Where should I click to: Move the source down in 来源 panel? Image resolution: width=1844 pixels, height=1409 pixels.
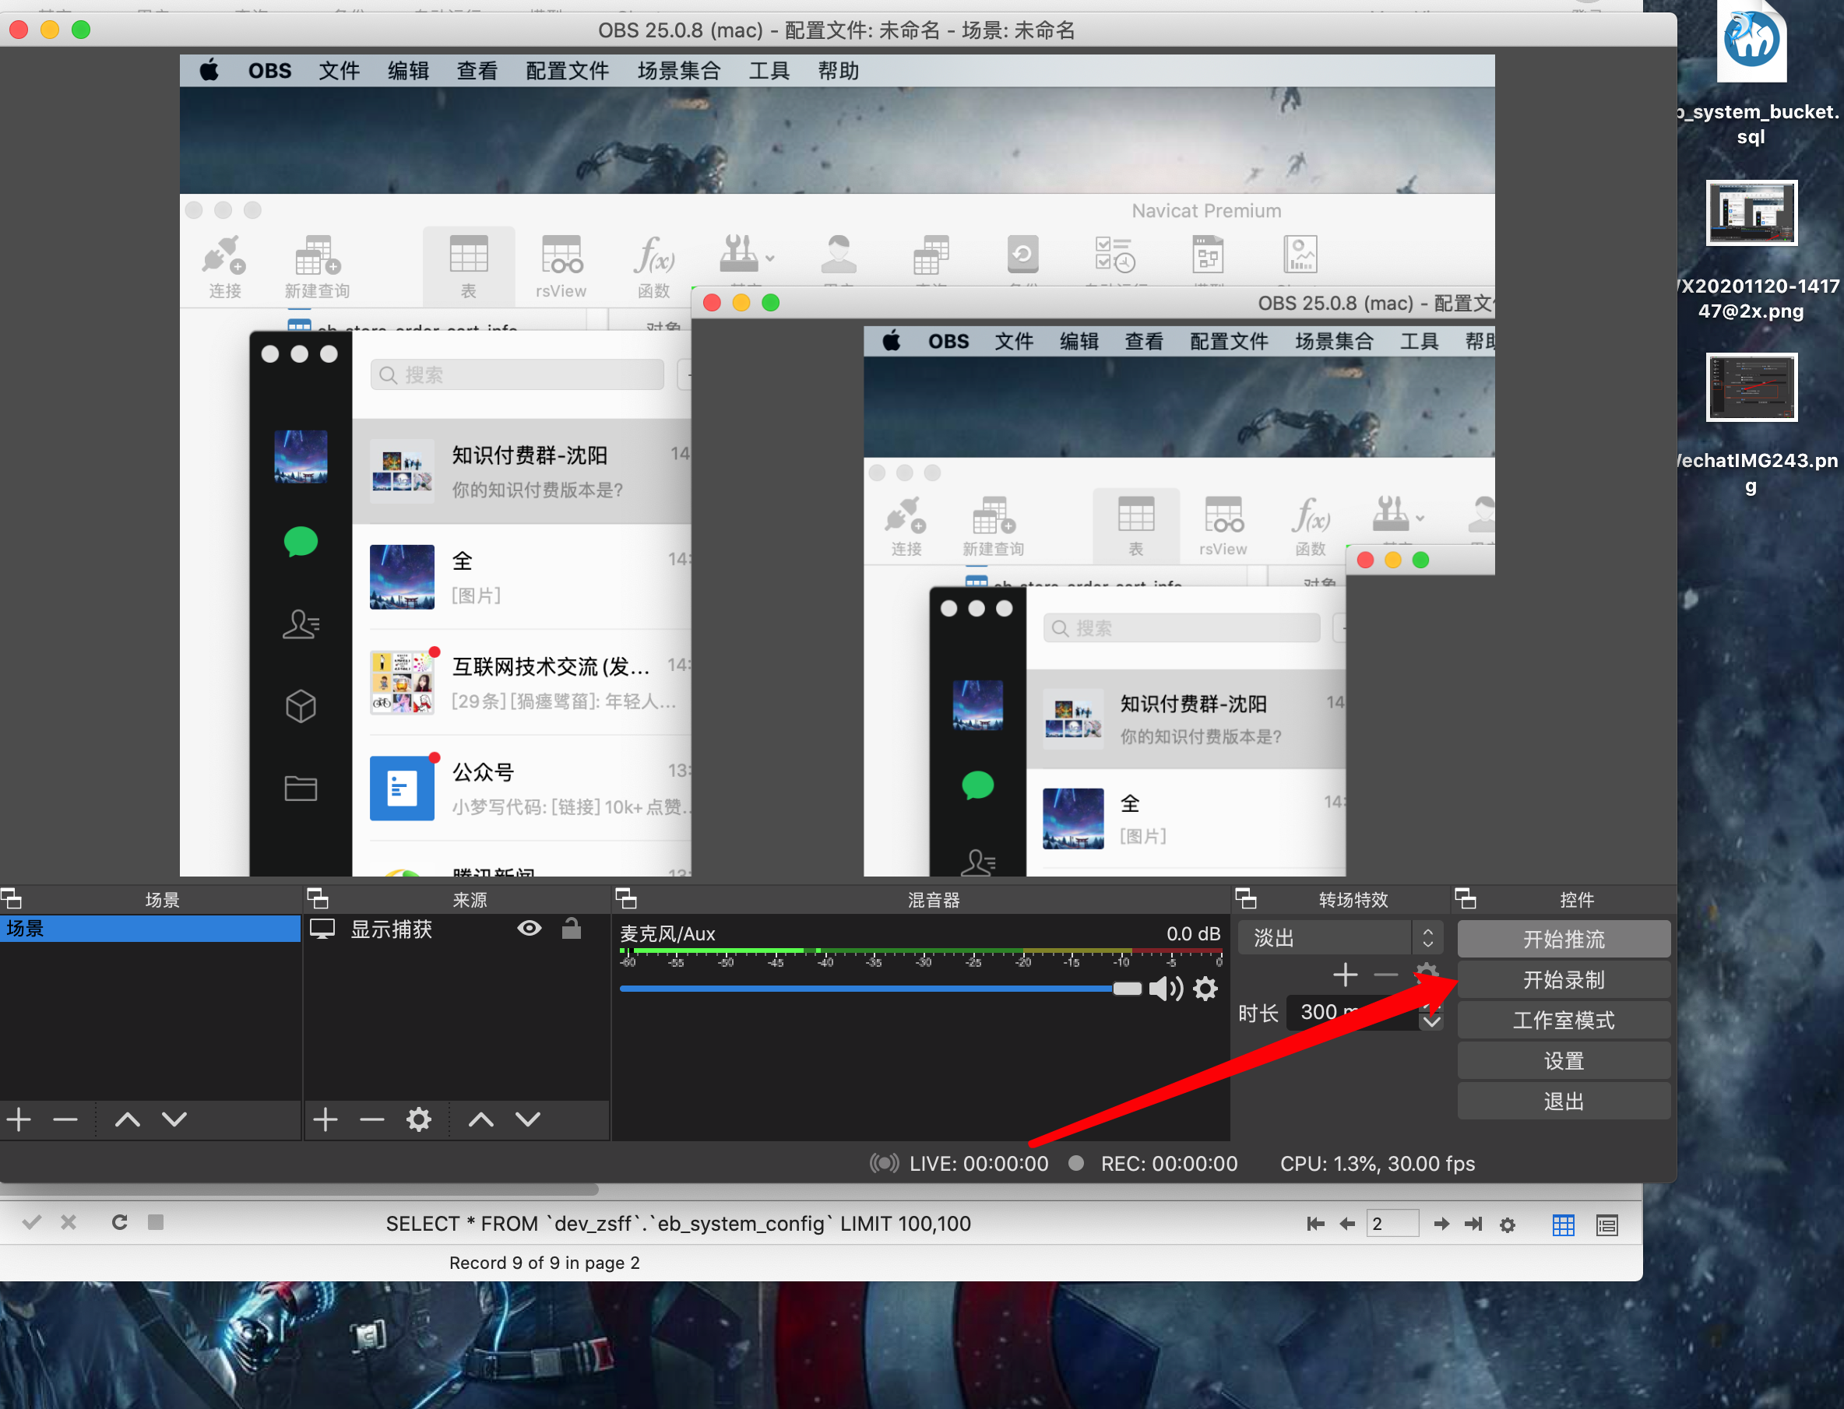[x=528, y=1119]
